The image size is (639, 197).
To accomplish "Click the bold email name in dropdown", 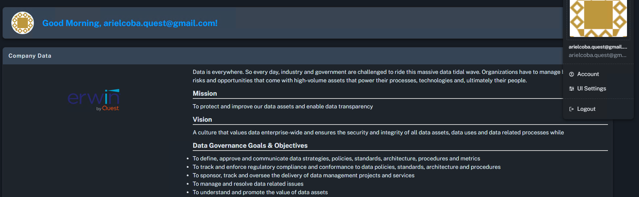I will point(598,47).
